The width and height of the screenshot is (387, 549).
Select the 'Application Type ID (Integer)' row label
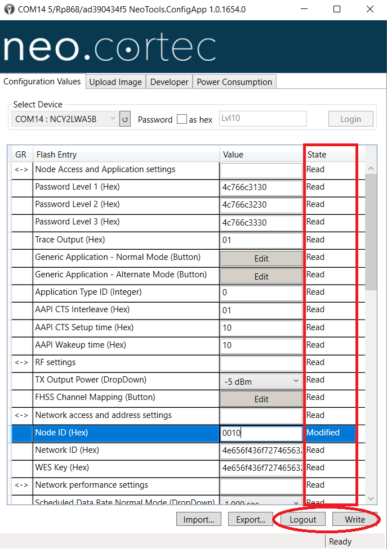tap(88, 292)
